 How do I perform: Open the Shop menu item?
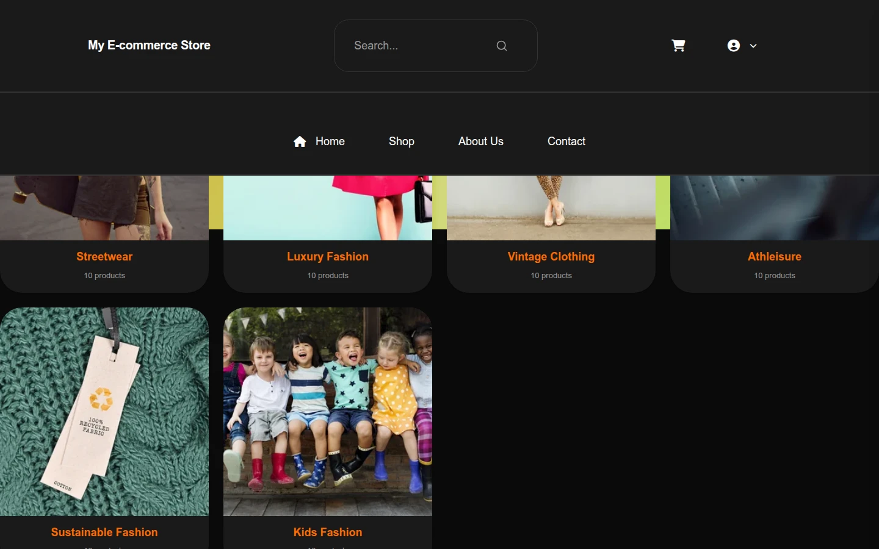coord(402,142)
